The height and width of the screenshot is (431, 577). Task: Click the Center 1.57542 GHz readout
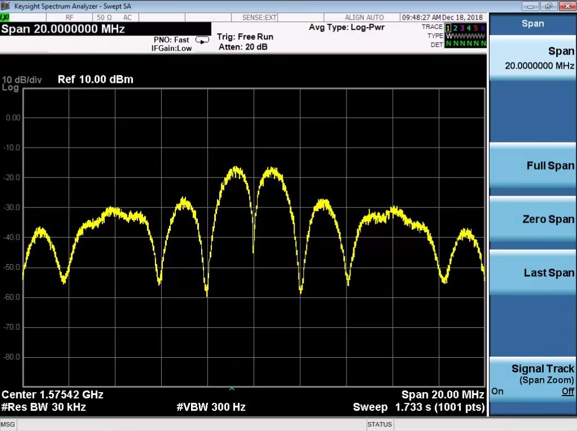[x=52, y=394]
